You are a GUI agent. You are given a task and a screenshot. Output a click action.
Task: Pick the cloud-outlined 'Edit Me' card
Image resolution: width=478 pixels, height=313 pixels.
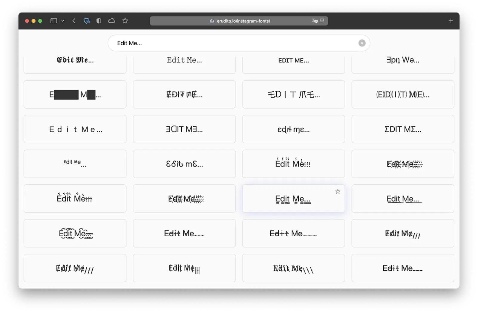(x=75, y=233)
